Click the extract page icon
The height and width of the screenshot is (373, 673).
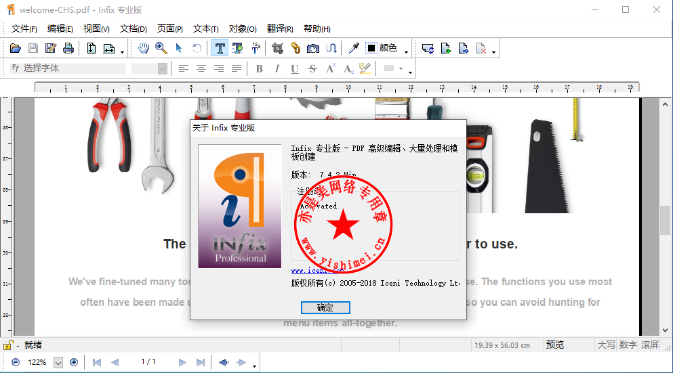pyautogui.click(x=463, y=48)
